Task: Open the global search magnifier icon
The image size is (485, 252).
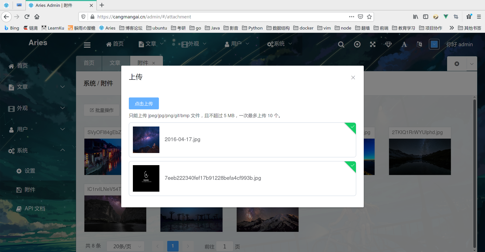Action: (341, 44)
